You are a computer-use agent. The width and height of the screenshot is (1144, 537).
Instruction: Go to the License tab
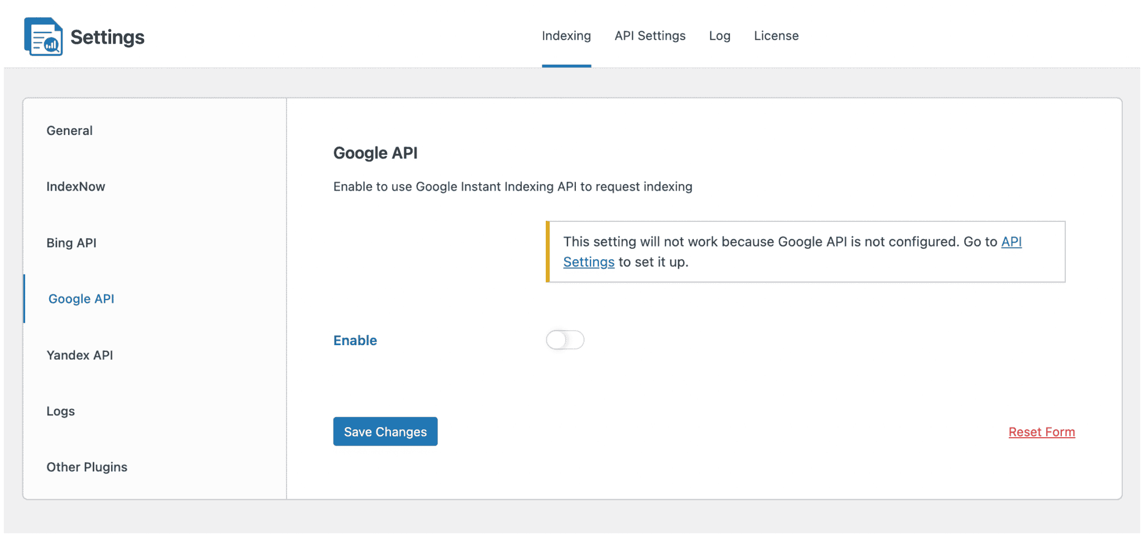point(776,36)
